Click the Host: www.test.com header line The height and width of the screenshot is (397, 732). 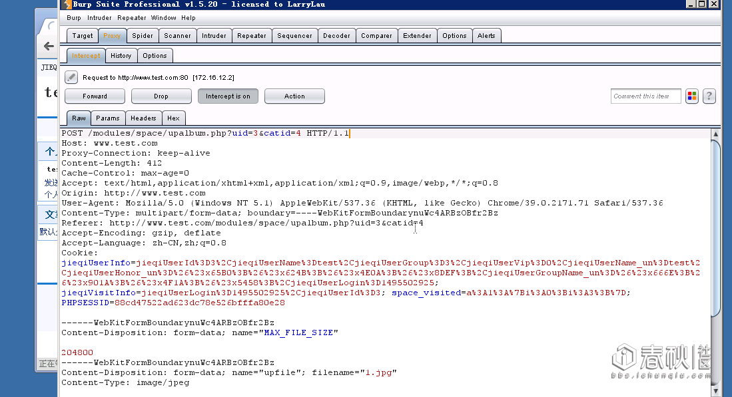110,143
